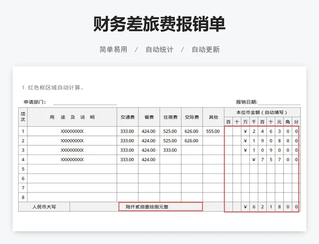Click the 自动更新 subtitle text
319x244 pixels.
click(x=206, y=49)
